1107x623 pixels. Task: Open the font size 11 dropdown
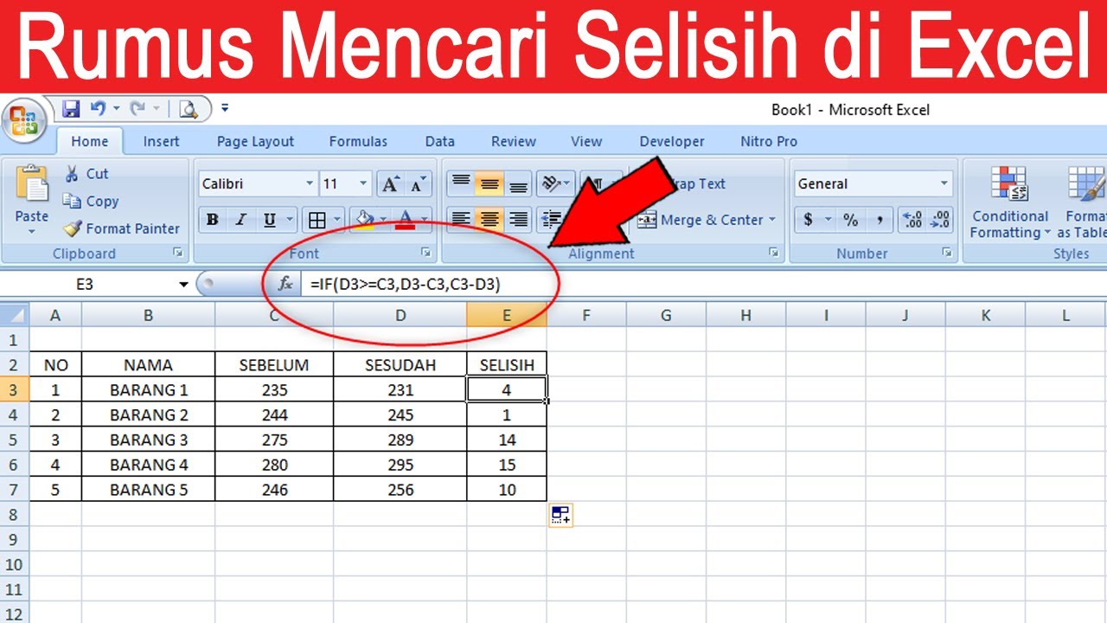coord(363,183)
